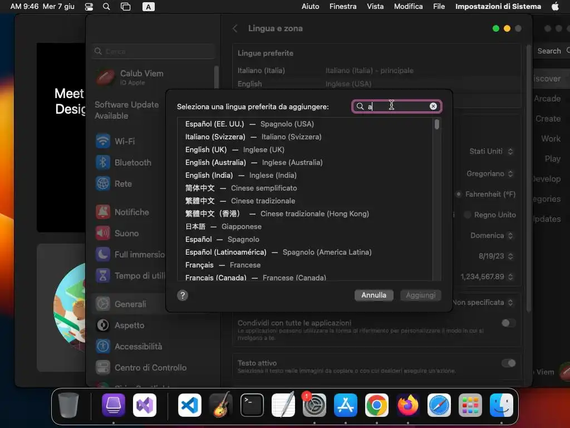570x428 pixels.
Task: Click the language list scrollbar thumb
Action: (x=436, y=124)
